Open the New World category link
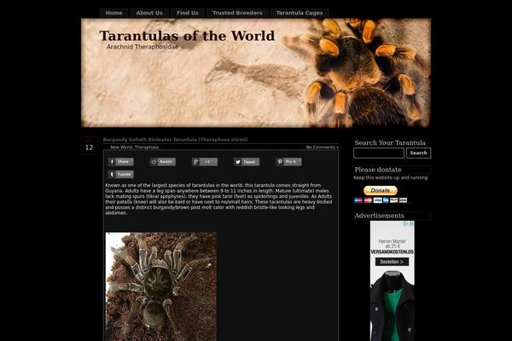This screenshot has width=512, height=341. tap(121, 147)
